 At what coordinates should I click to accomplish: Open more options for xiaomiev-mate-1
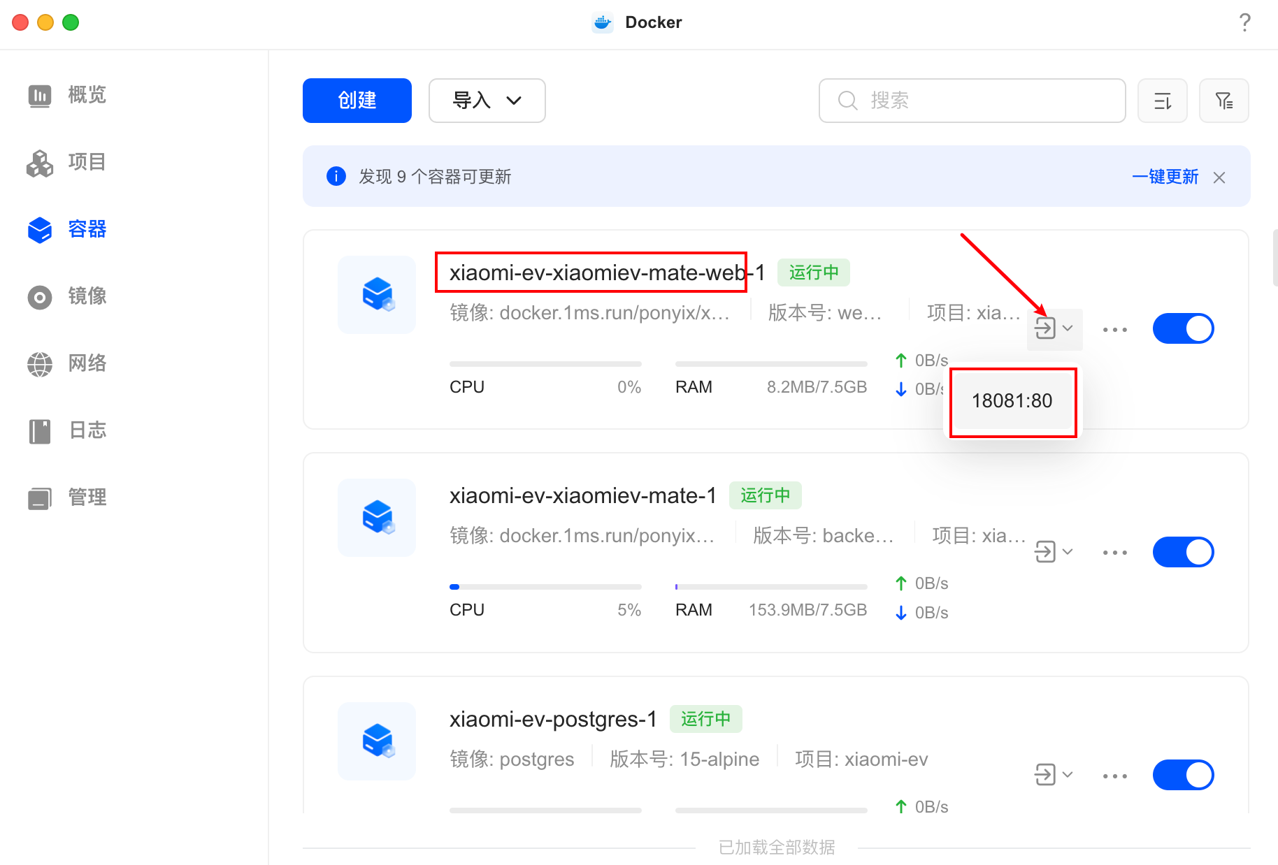[x=1115, y=552]
